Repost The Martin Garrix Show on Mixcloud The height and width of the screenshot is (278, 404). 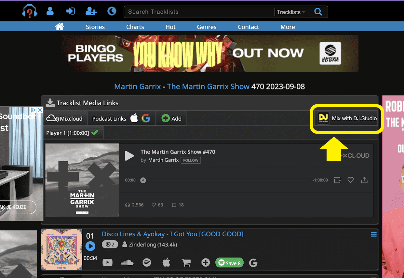337,180
